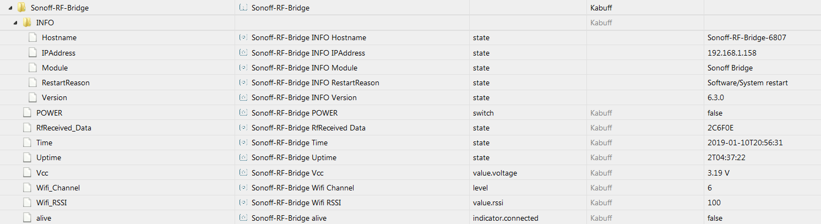Click the Kabuff room cell for Sonoff-RF-Bridge
This screenshot has height=224, width=821.
[x=602, y=8]
